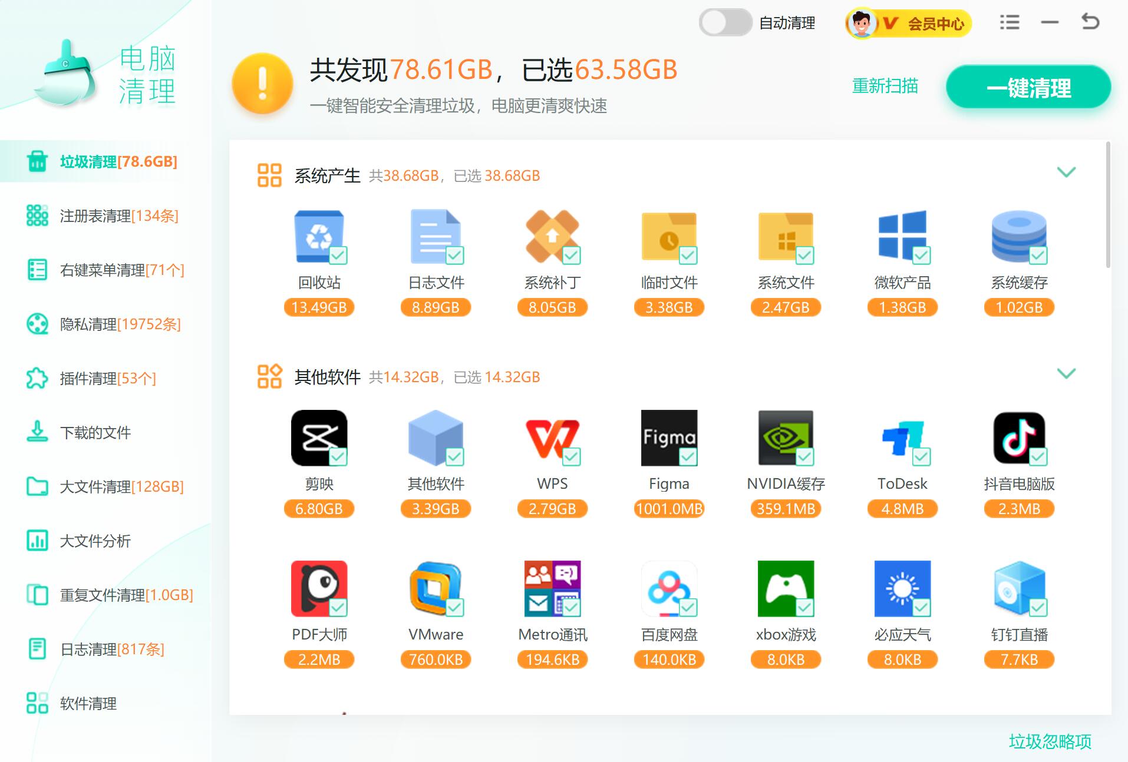Screen dimensions: 1128x762
Task: Click the back arrow icon at top right
Action: 1090,22
